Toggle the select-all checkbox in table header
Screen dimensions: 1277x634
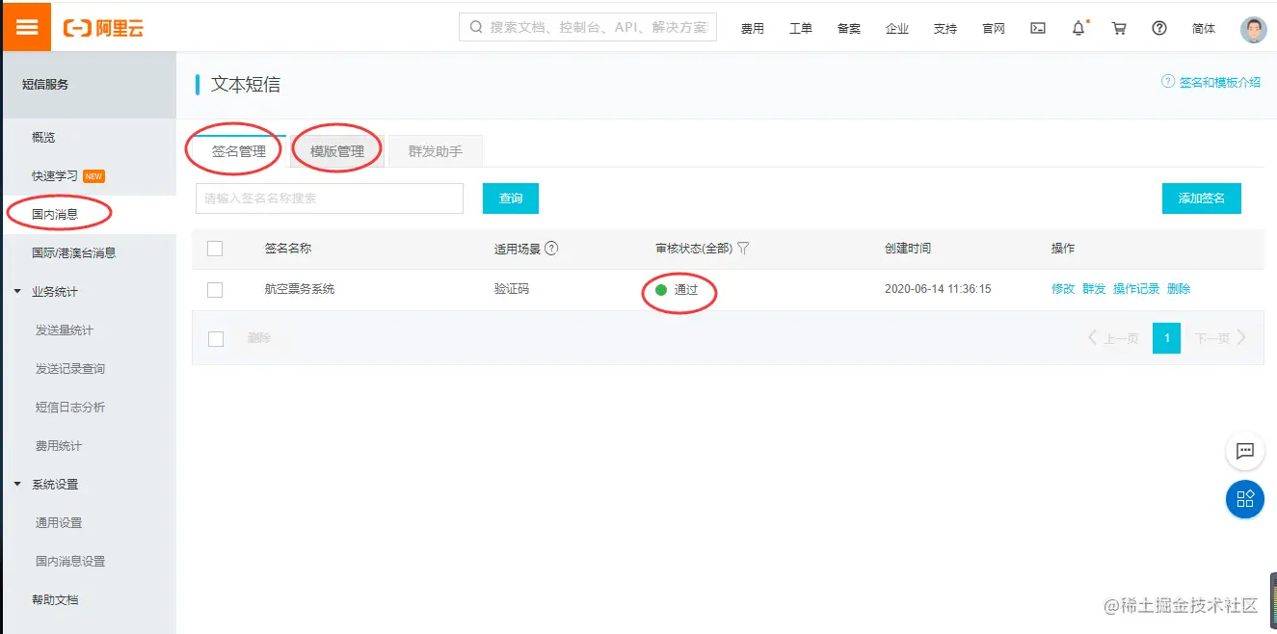click(x=215, y=249)
